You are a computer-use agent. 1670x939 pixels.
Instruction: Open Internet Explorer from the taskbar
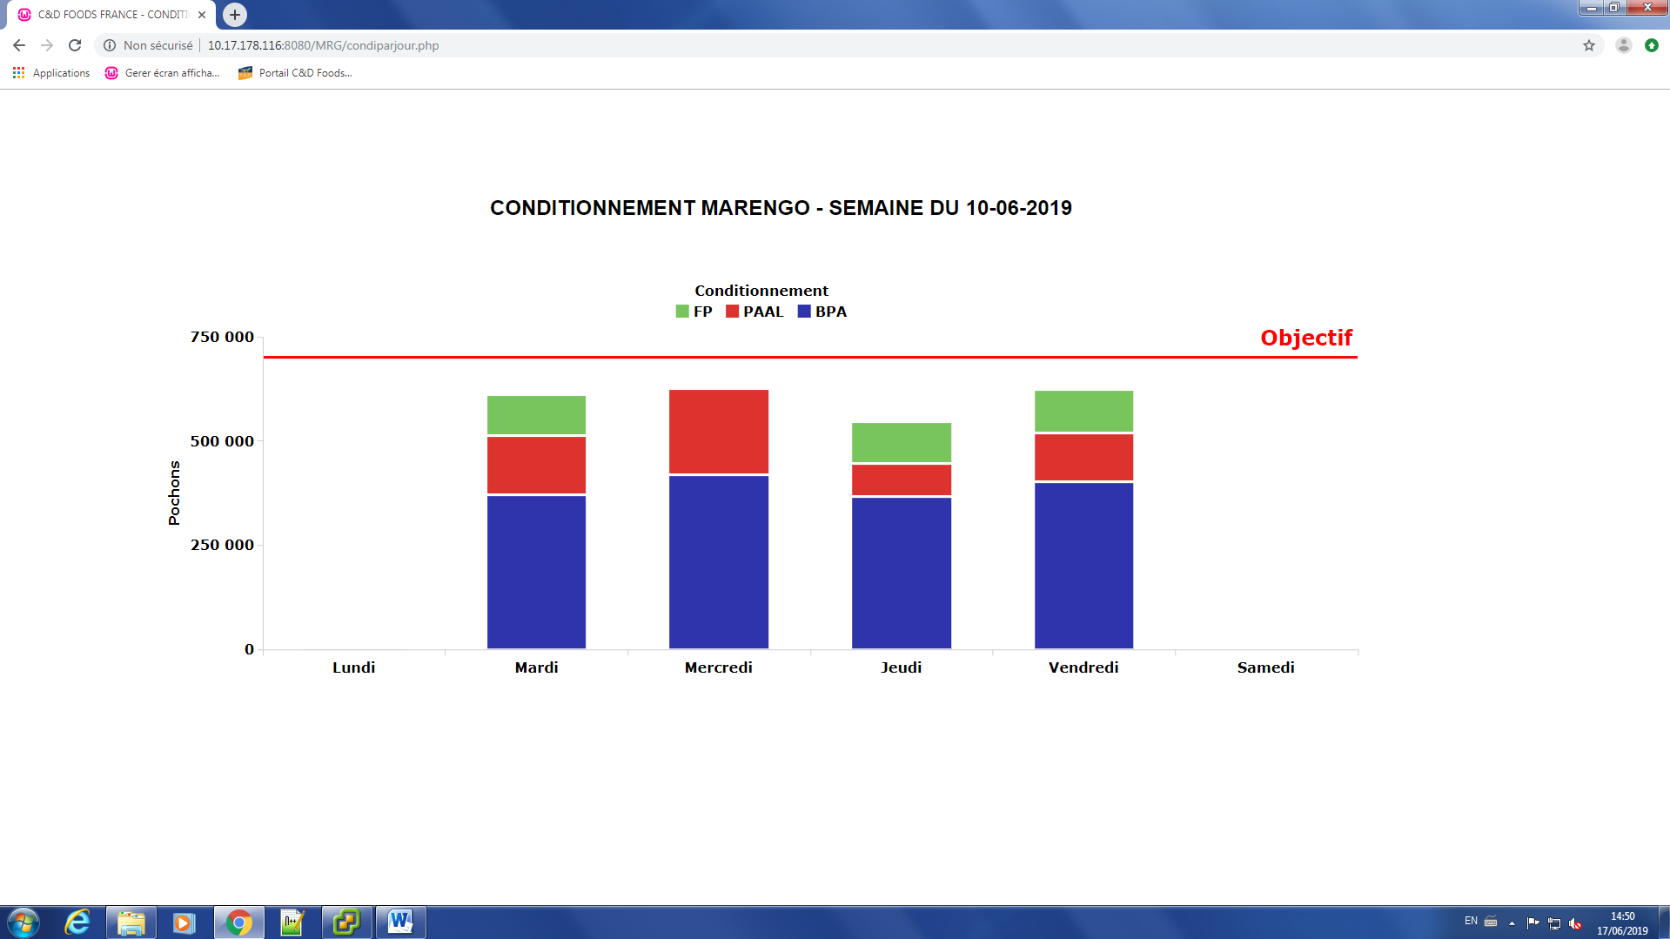[77, 922]
